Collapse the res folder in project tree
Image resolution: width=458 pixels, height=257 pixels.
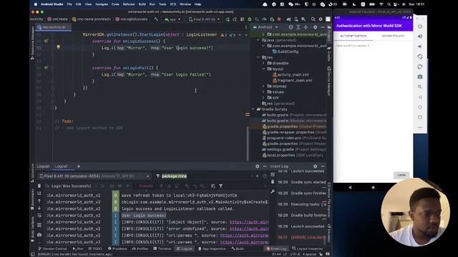258,57
